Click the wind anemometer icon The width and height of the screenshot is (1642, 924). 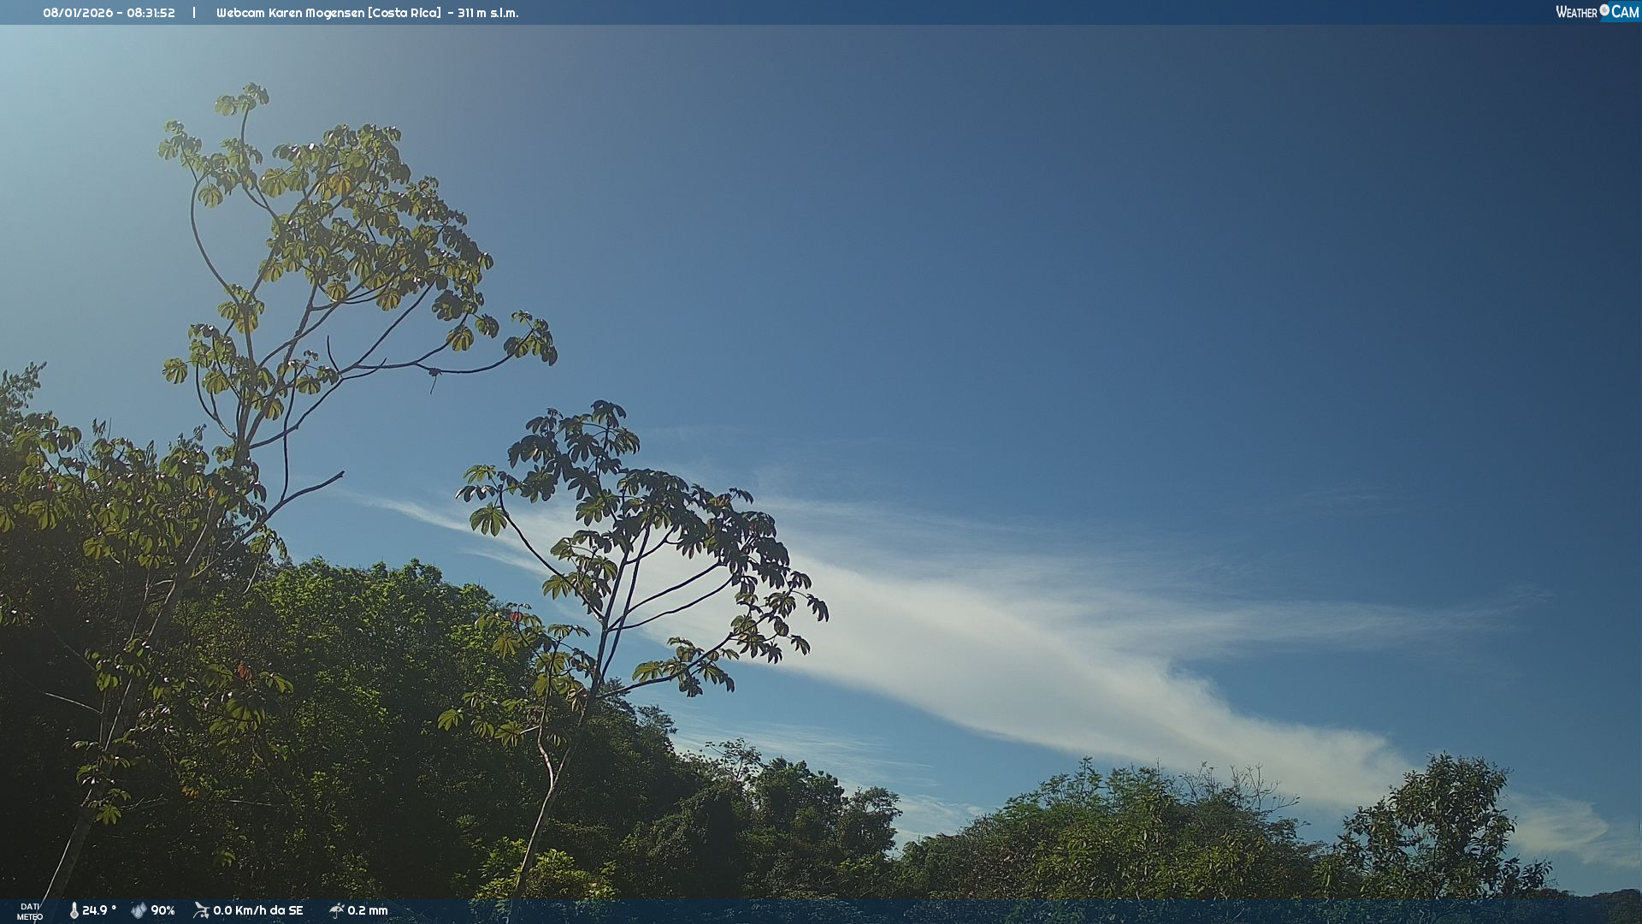[201, 910]
